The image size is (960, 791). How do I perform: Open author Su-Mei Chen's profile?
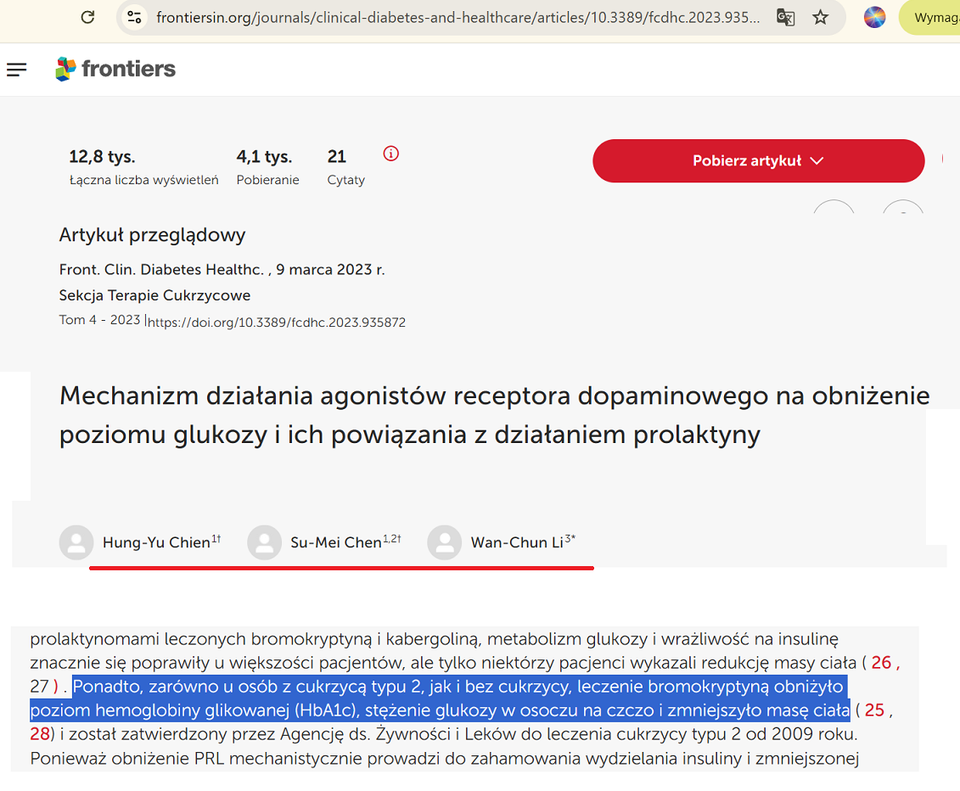click(336, 542)
